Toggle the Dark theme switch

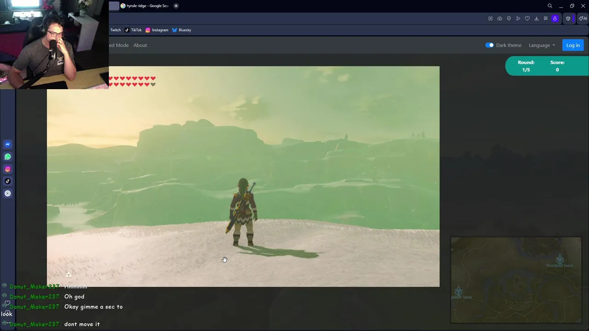point(490,45)
